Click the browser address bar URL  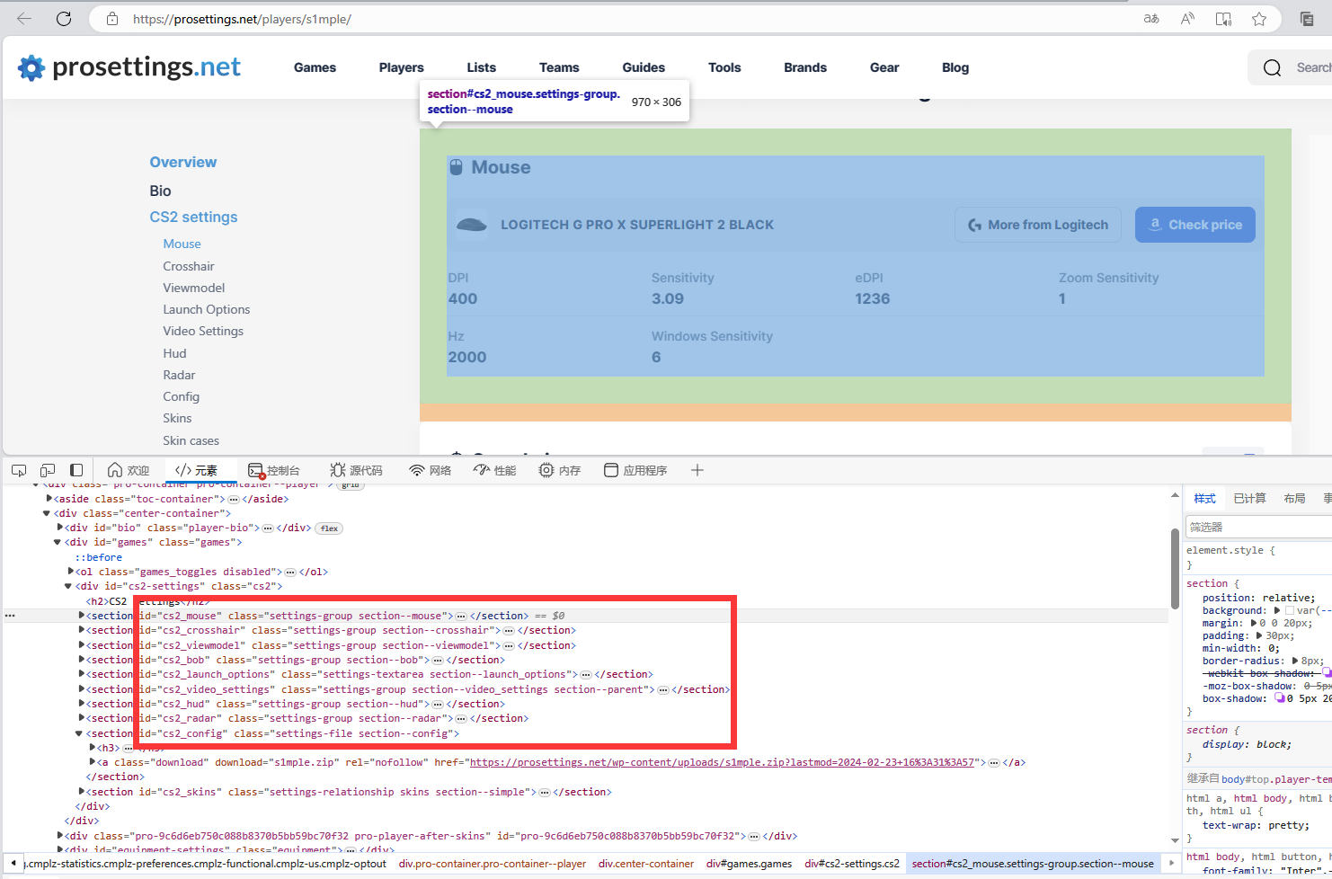tap(242, 18)
